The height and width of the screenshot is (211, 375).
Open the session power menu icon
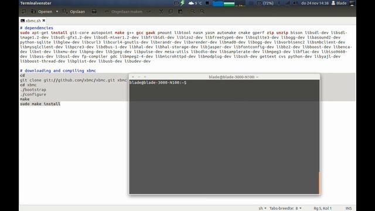pos(352,3)
